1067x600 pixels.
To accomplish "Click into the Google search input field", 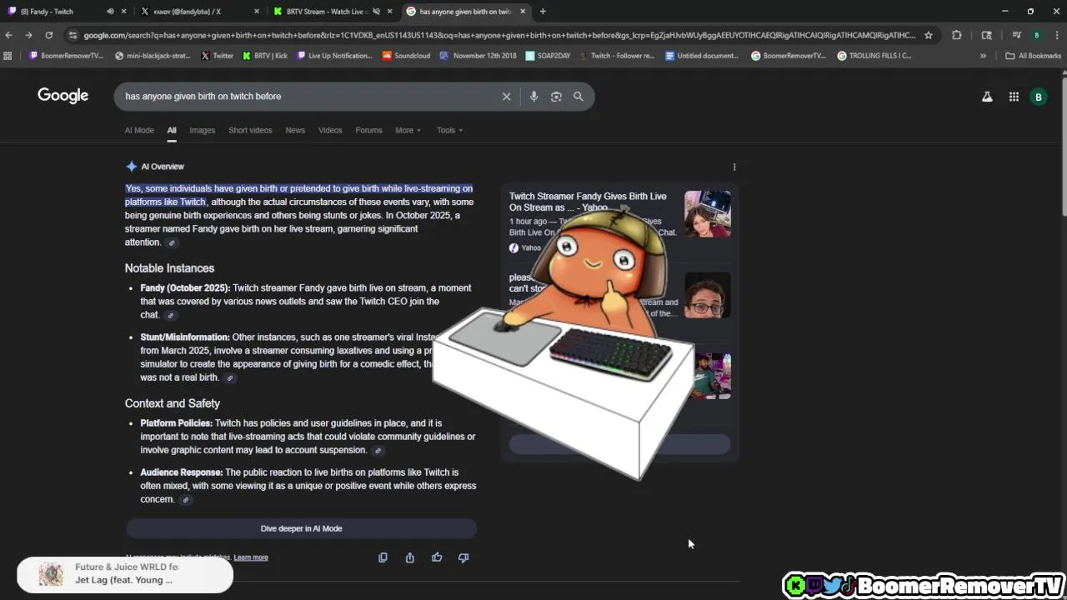I will pyautogui.click(x=308, y=97).
